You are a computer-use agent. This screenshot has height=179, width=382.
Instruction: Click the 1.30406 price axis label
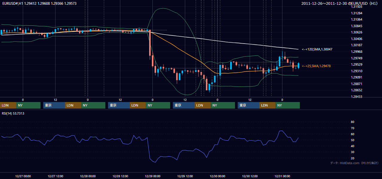tap(357, 39)
